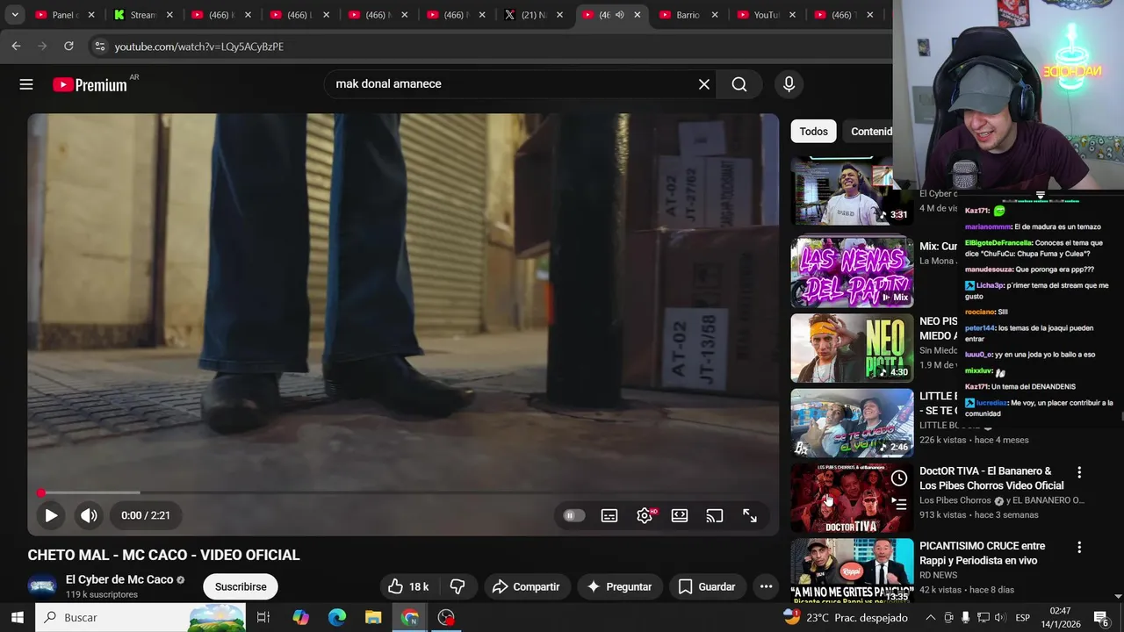Open the Windows Start menu
Viewport: 1124px width, 632px height.
(x=18, y=617)
